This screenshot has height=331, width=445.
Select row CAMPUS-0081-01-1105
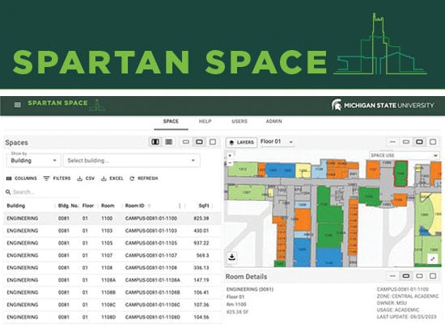pyautogui.click(x=112, y=243)
